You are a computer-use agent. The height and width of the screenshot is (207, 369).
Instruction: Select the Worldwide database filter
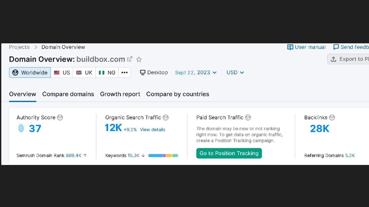[x=30, y=73]
